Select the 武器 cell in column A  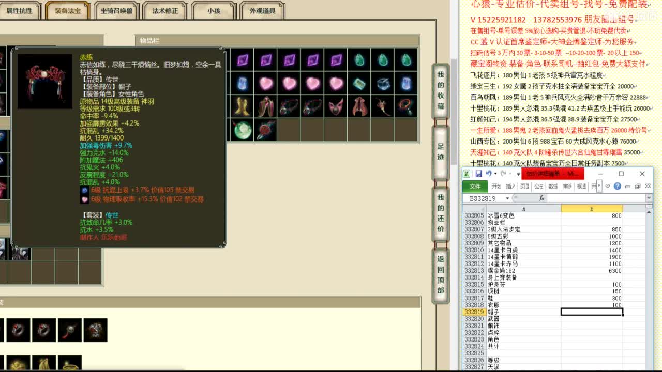[x=523, y=319]
